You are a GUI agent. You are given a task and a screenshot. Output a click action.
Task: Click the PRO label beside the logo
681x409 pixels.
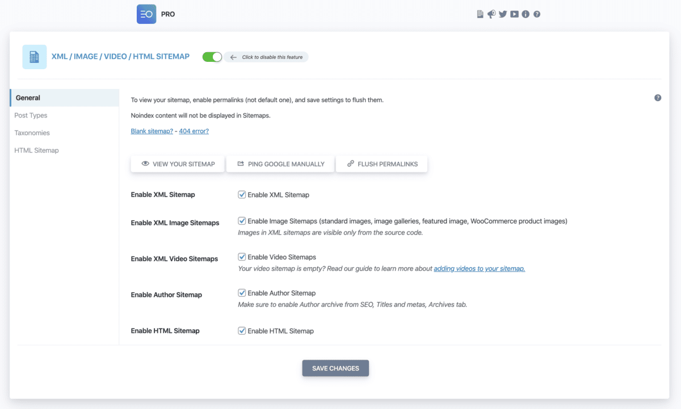[x=168, y=14]
